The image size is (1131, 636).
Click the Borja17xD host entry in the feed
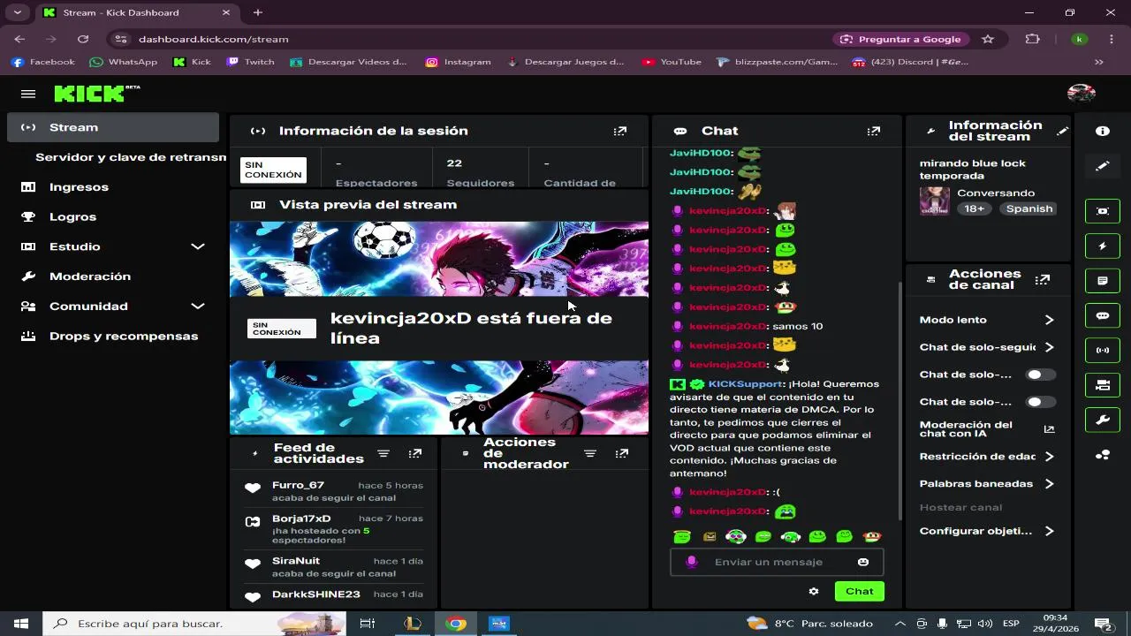tap(334, 528)
